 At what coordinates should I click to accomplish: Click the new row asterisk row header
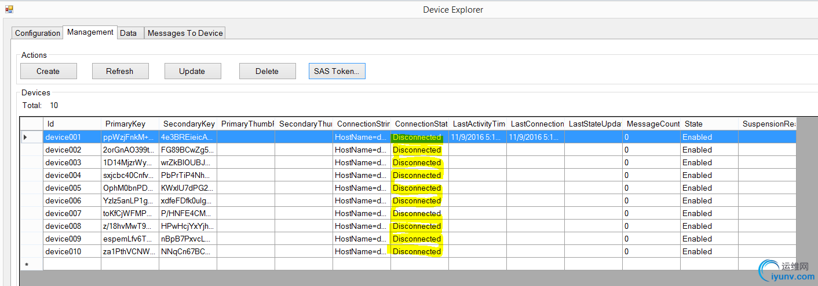[31, 264]
